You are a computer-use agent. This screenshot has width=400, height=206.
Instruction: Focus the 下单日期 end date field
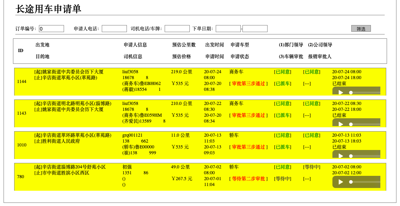coord(255,29)
